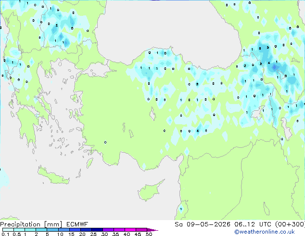Screen dimensions: 305x236
Task: Select the 35 to 40 mm legend swatch
Action: pos(119,230)
